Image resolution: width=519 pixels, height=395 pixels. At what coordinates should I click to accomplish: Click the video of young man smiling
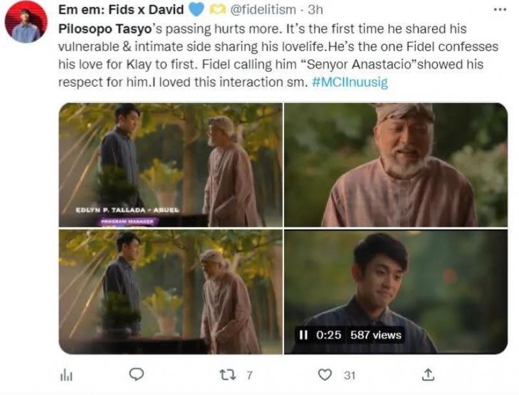[x=396, y=285]
